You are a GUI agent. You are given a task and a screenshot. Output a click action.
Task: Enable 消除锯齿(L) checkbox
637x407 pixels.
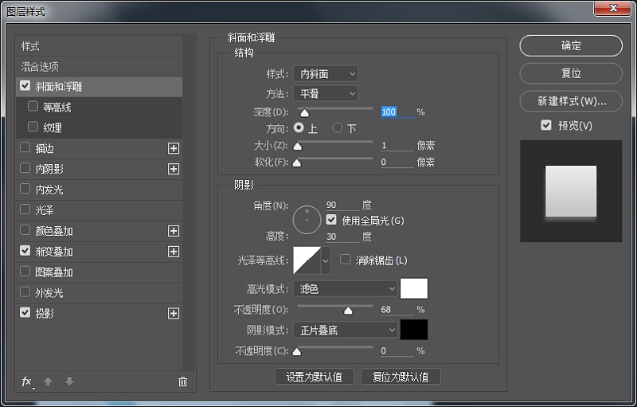346,260
